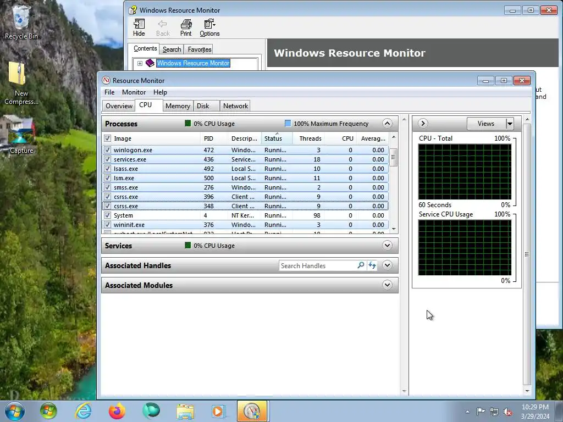Click search magnifier in Associated Handles
Viewport: 563px width, 422px height.
pos(361,265)
